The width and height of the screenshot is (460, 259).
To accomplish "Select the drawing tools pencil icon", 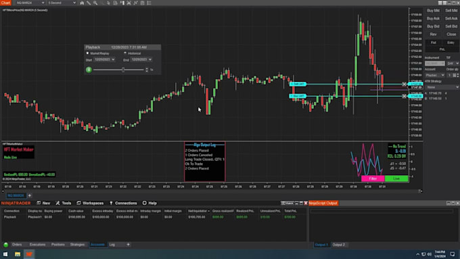I will pos(89,3).
